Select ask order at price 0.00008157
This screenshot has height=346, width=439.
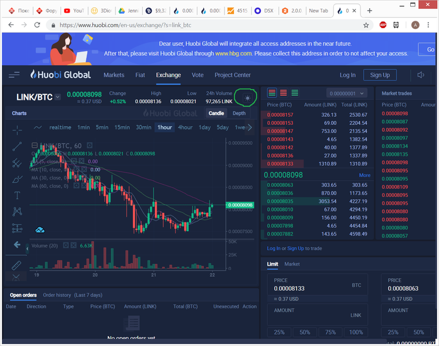tap(317, 115)
